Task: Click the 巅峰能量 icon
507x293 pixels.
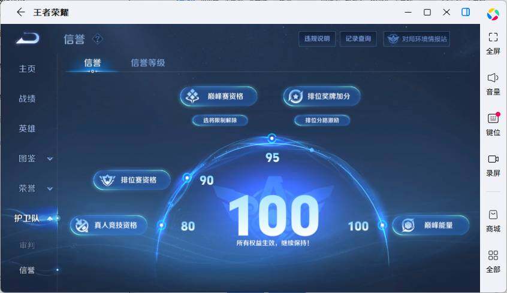Action: (x=408, y=225)
